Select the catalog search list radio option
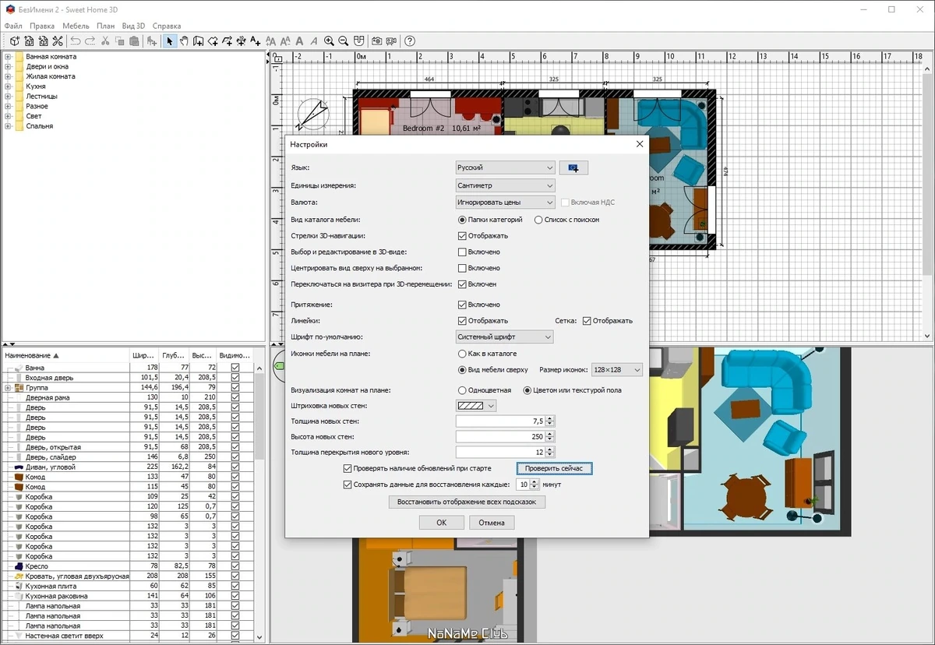 point(538,220)
